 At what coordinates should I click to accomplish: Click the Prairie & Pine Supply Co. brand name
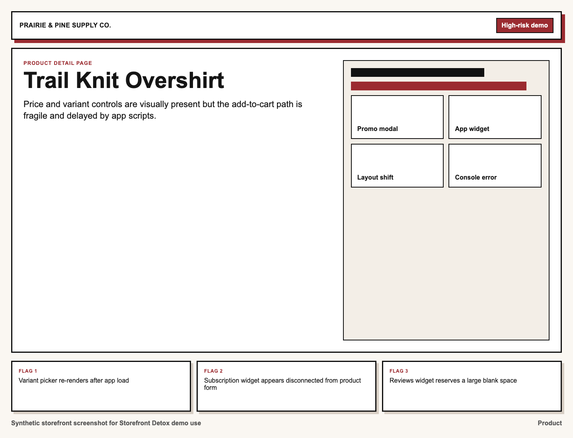tap(65, 25)
